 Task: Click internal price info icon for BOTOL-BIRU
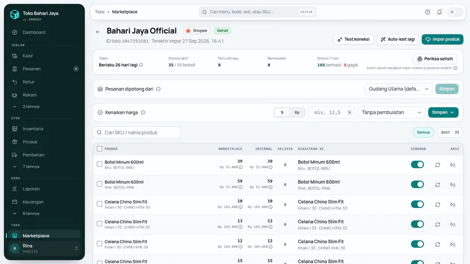pyautogui.click(x=271, y=167)
